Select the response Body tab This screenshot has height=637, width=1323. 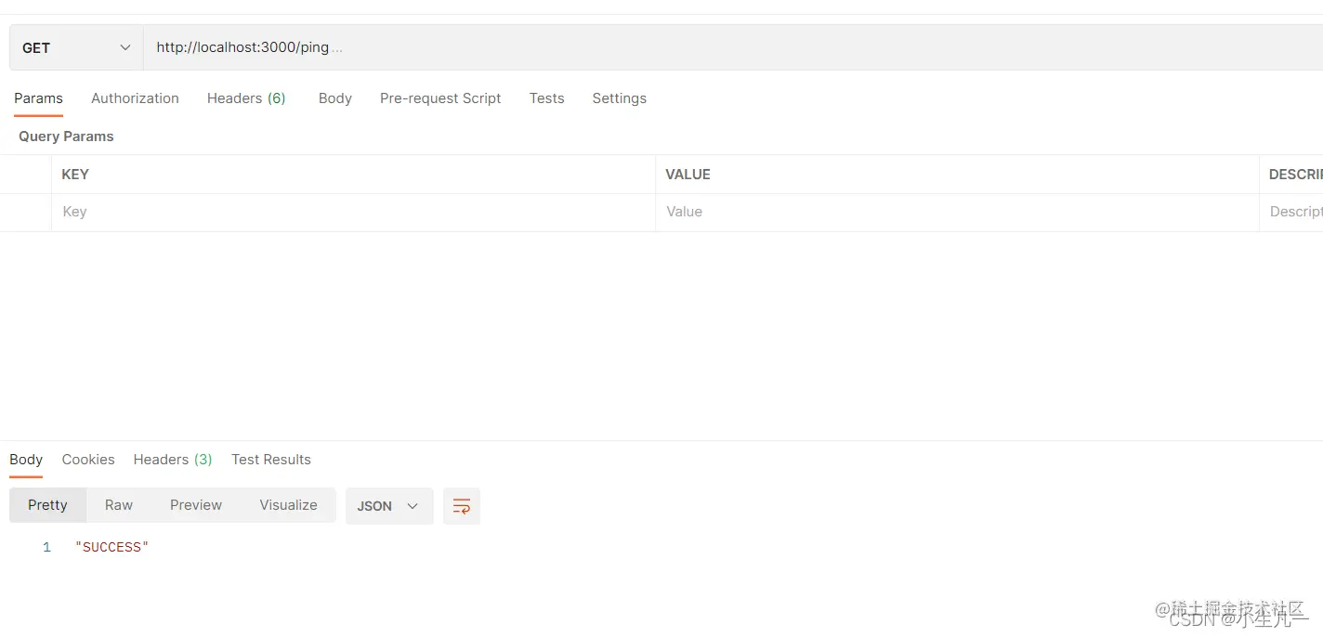pos(26,460)
